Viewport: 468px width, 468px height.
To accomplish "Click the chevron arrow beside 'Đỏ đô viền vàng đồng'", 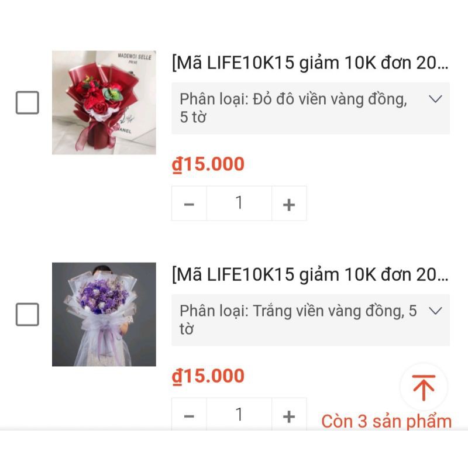I will coord(435,99).
